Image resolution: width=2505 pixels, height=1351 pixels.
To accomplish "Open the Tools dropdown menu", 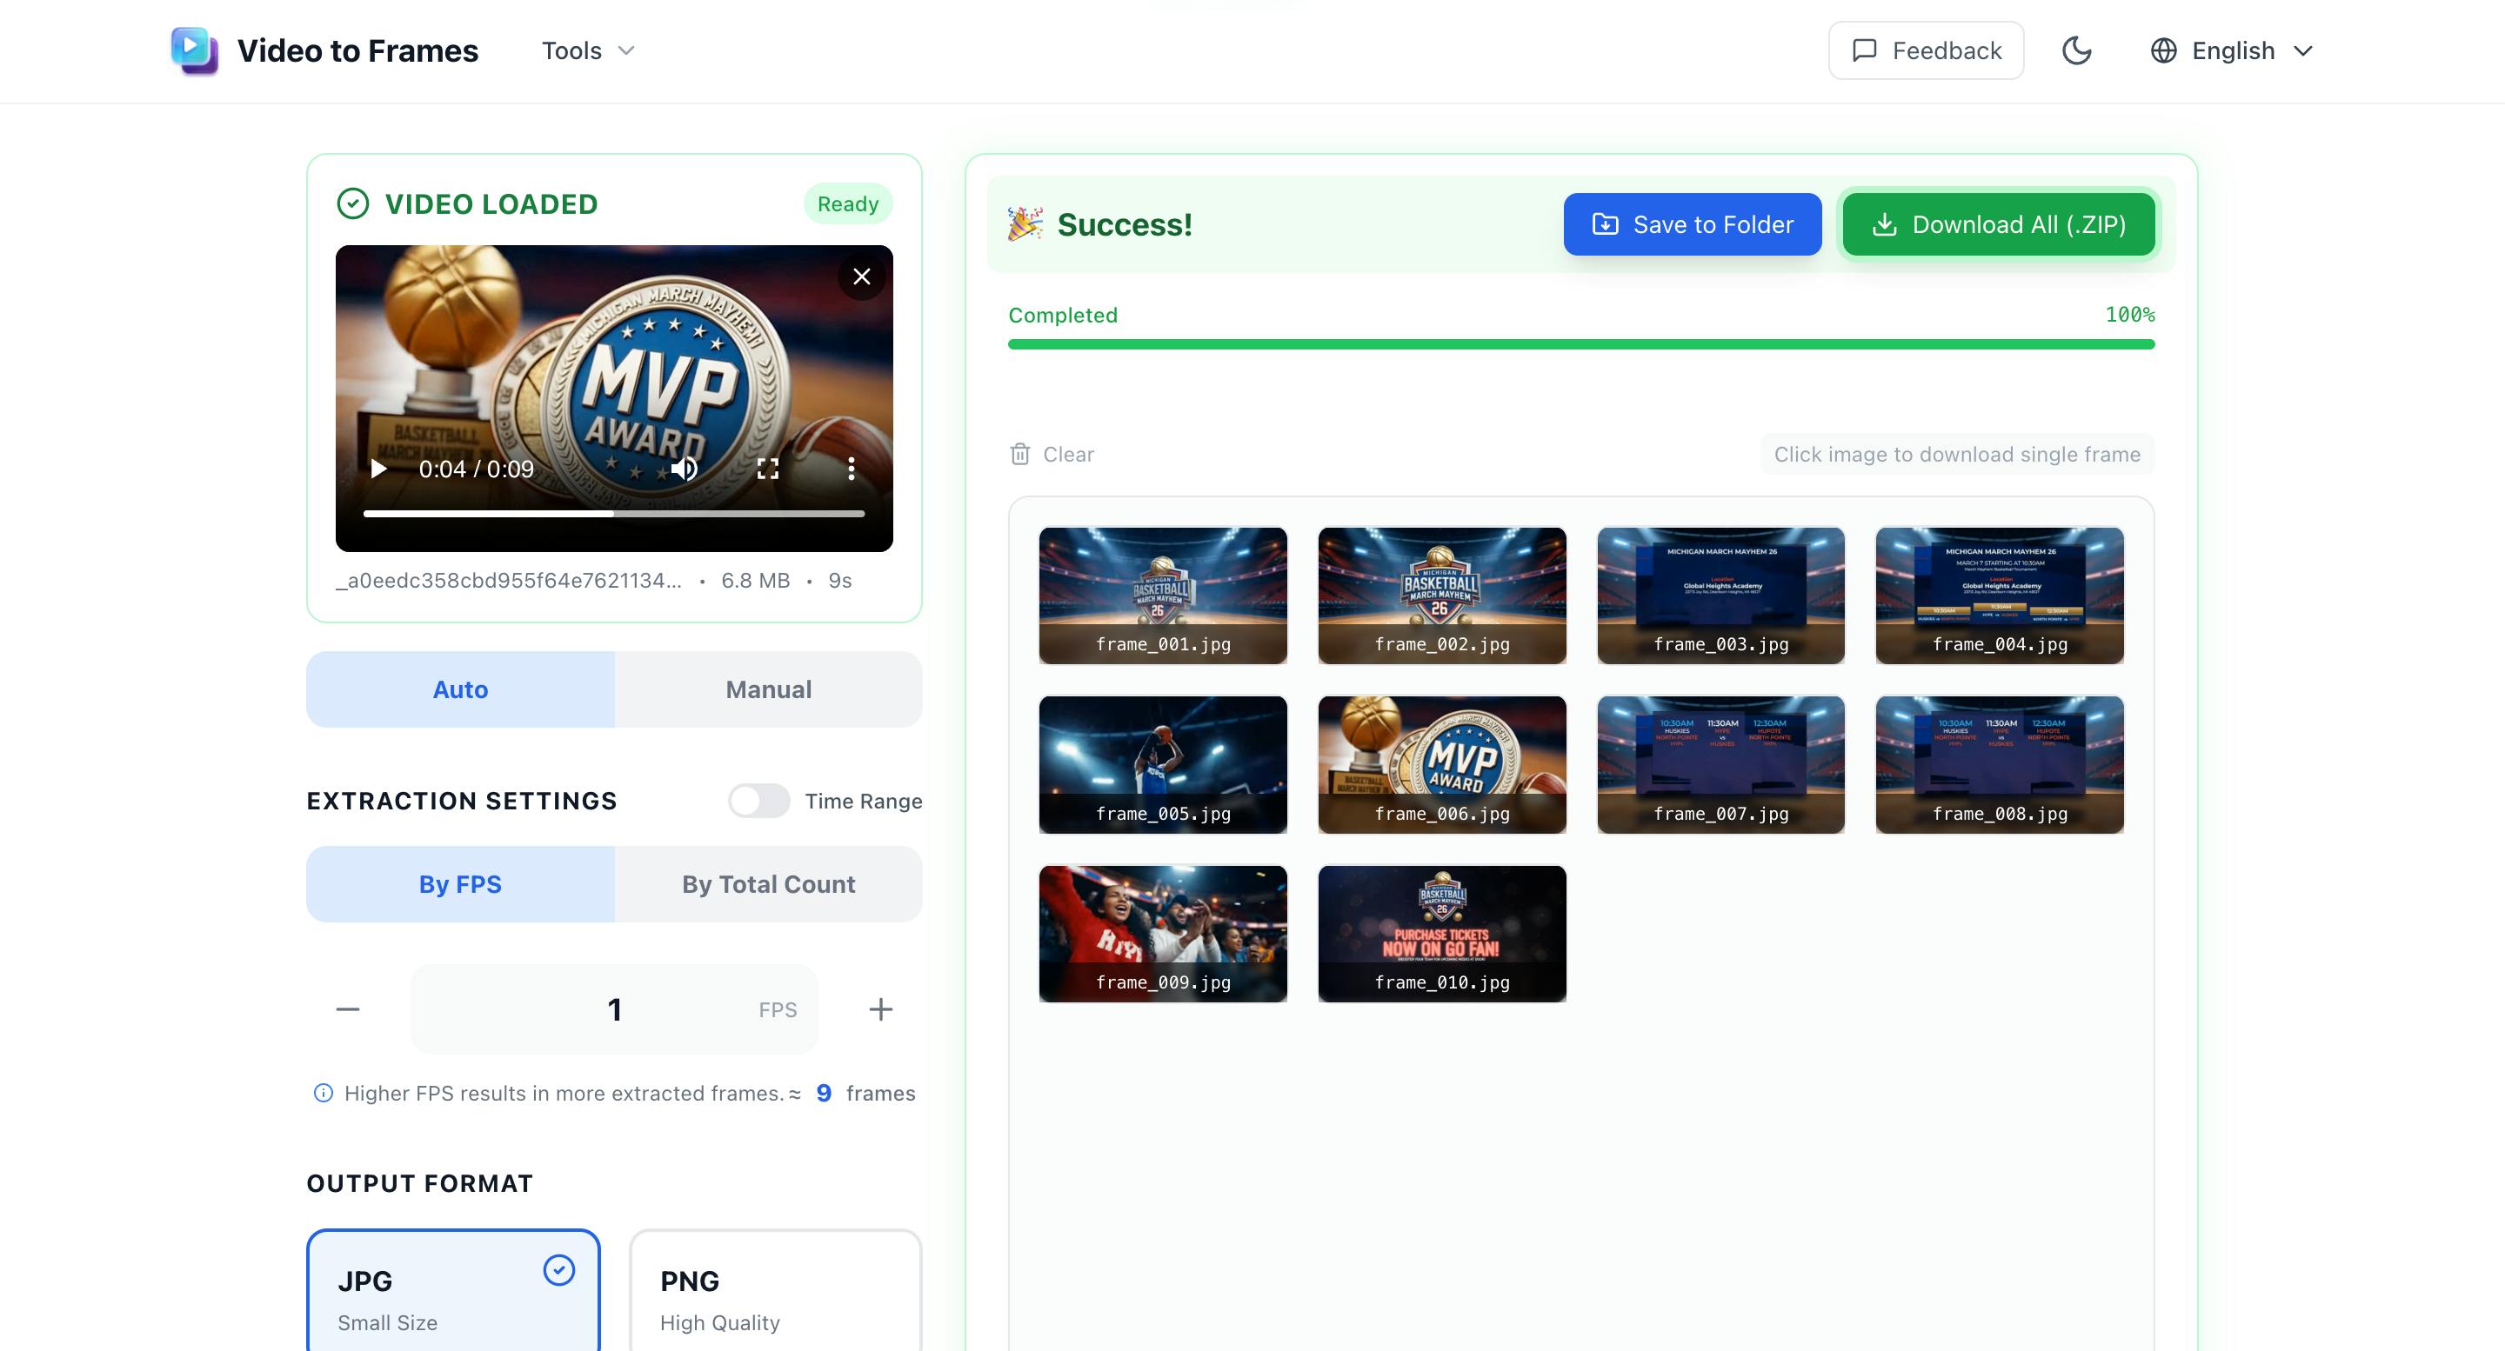I will coord(588,50).
